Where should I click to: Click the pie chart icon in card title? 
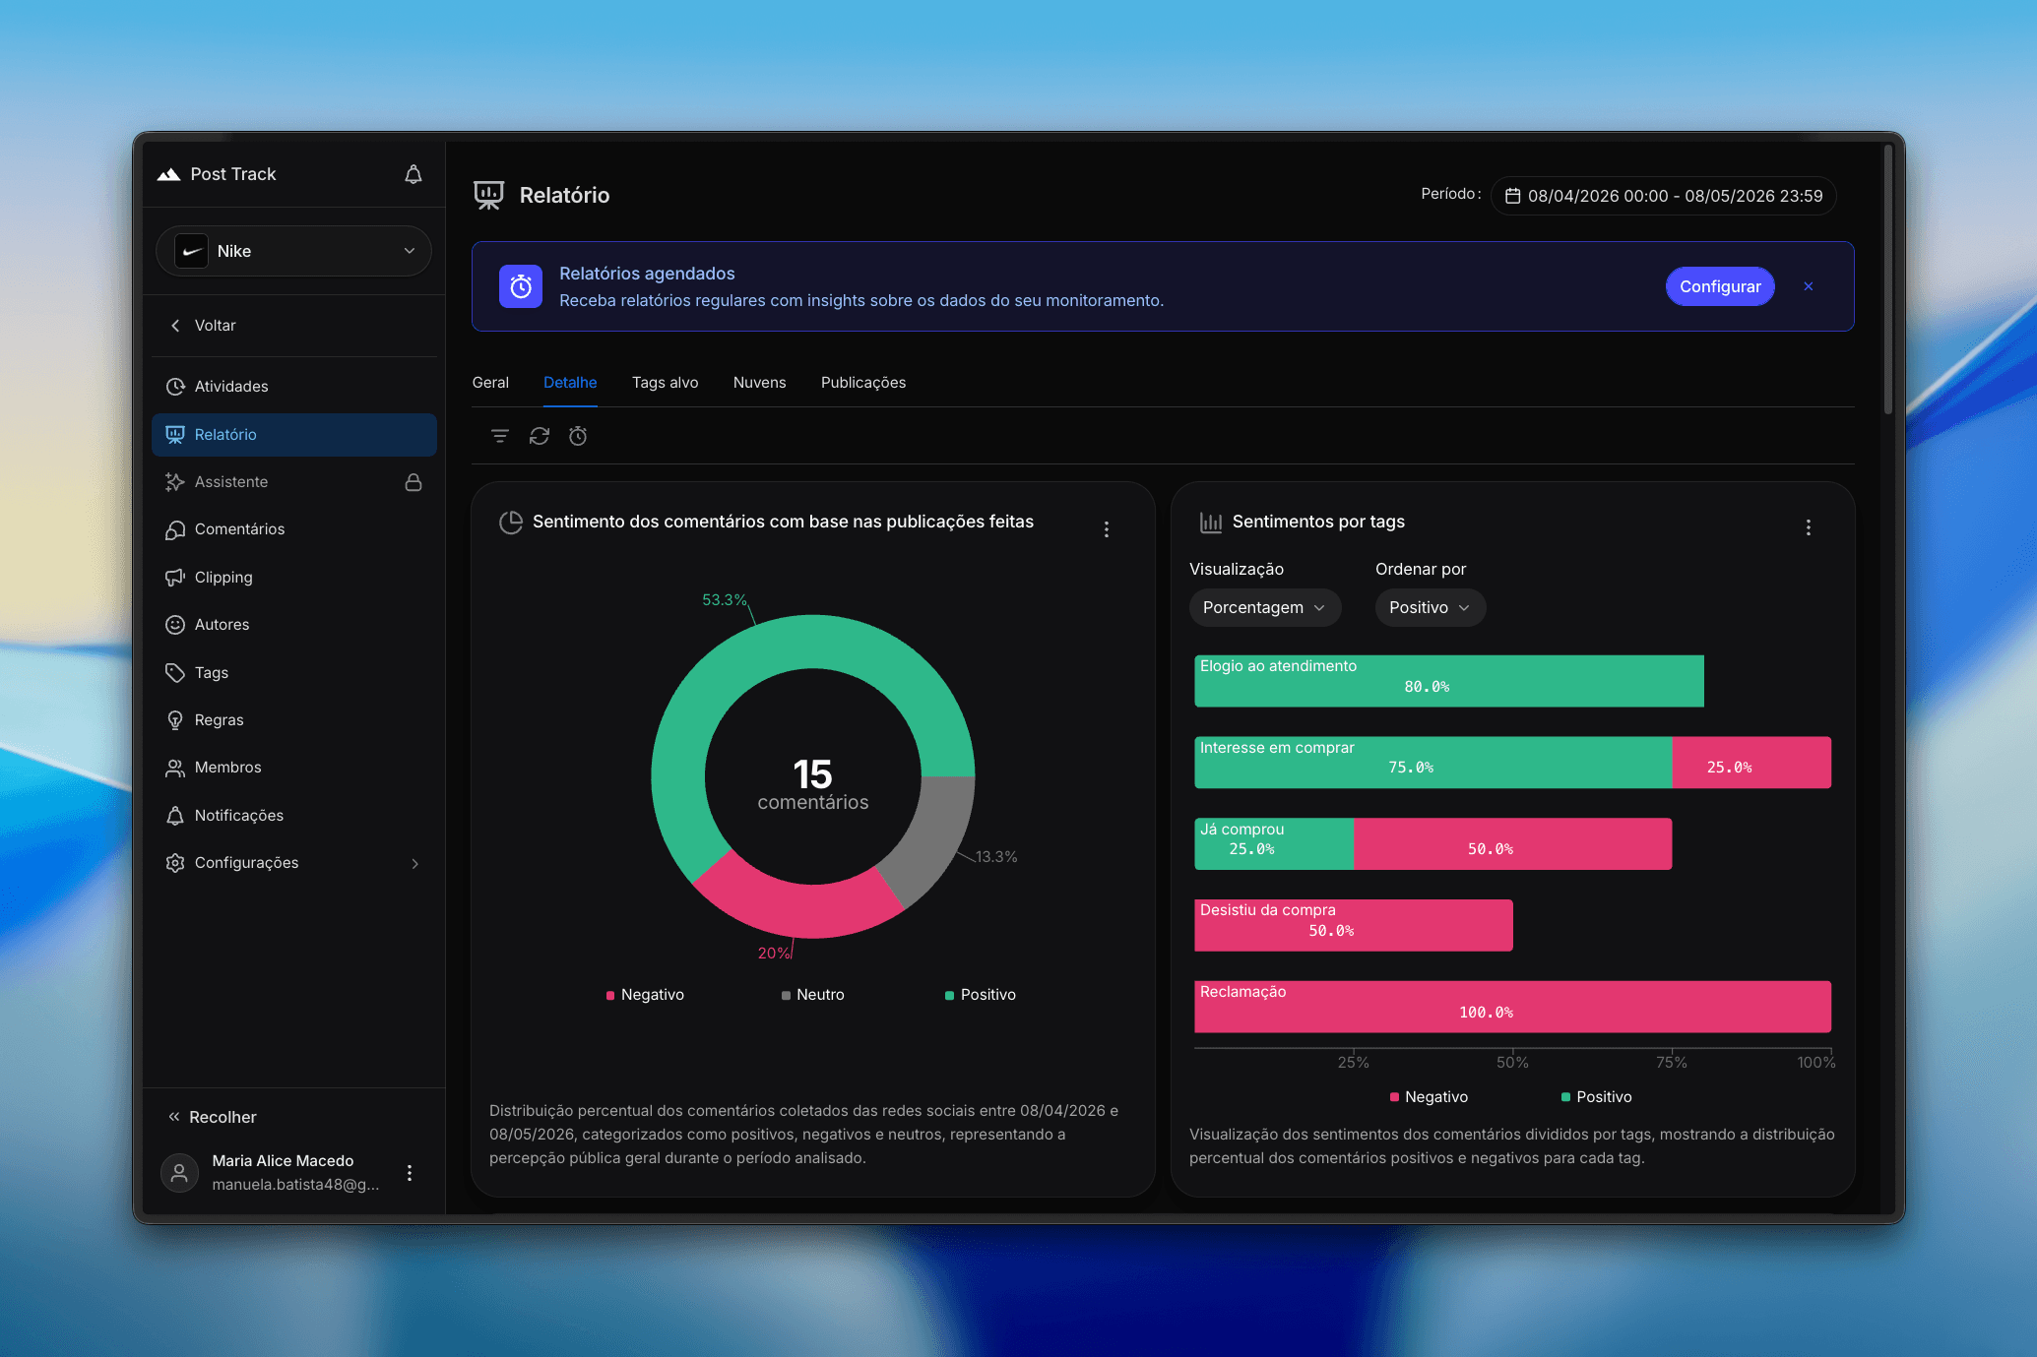click(x=511, y=523)
